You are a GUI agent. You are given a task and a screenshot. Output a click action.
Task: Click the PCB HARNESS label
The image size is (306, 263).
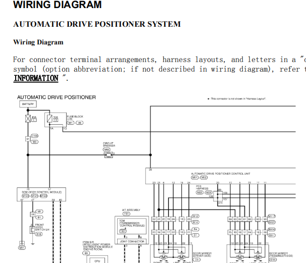pyautogui.click(x=202, y=187)
